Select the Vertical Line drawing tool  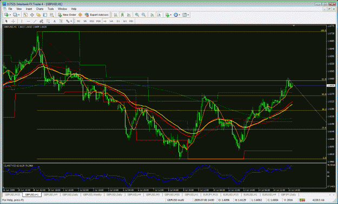[x=22, y=21]
